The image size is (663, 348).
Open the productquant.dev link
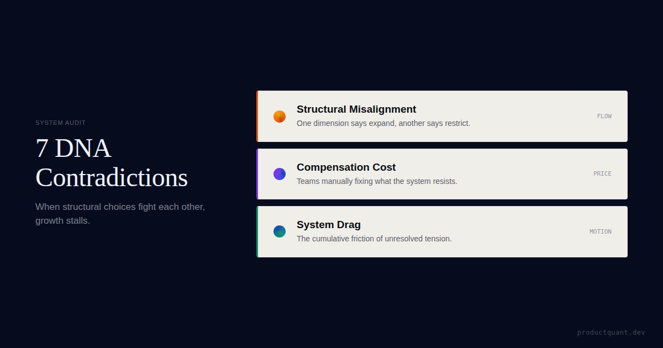(x=611, y=333)
